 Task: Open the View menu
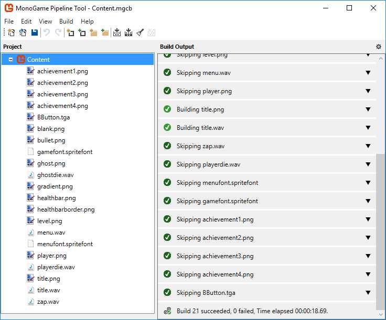[45, 21]
